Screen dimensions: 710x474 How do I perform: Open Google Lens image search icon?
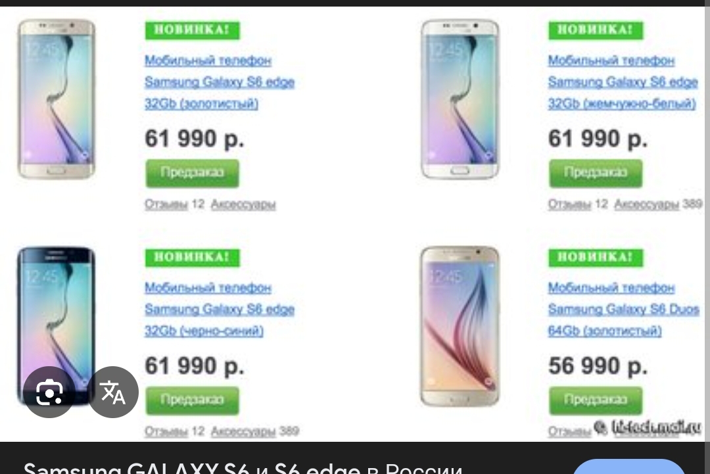49,392
